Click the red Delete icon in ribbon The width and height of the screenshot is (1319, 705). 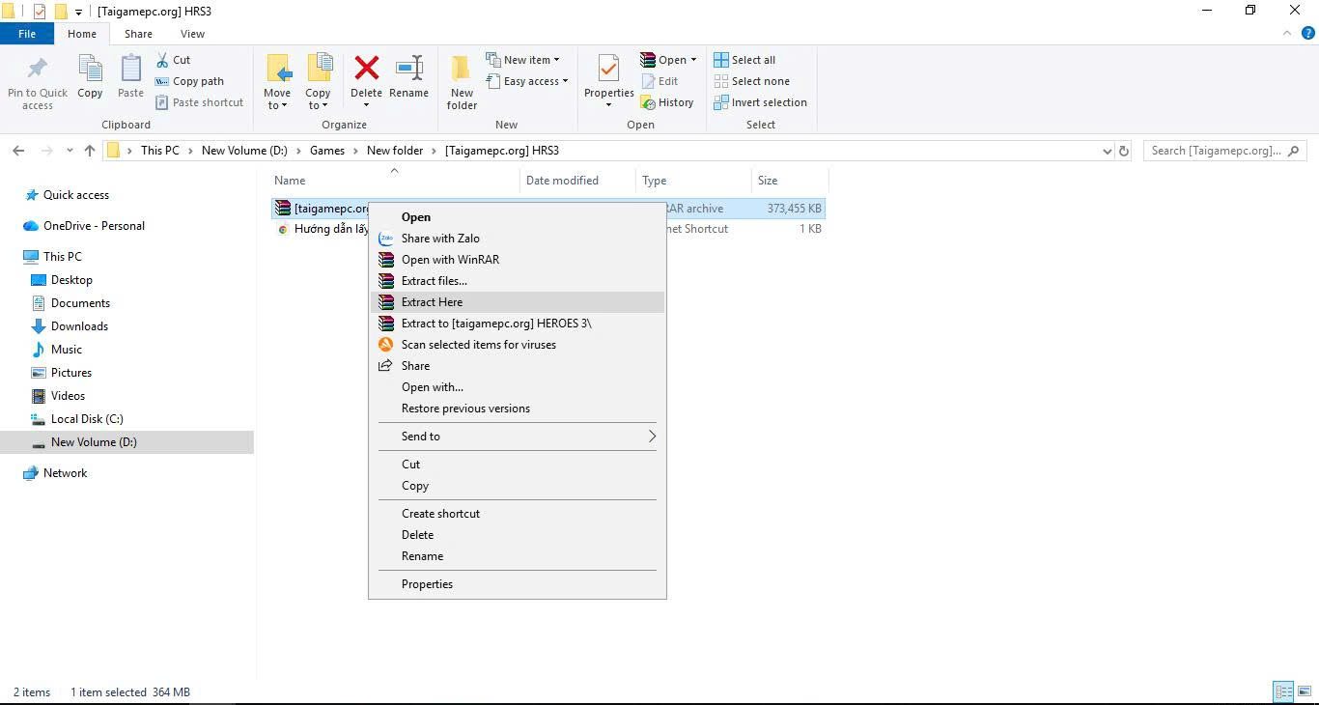click(366, 70)
